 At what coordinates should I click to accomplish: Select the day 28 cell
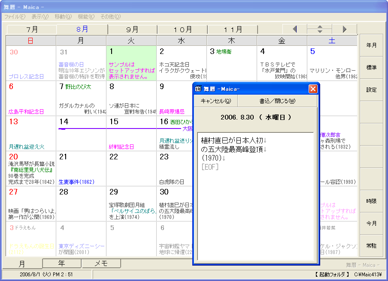(x=81, y=203)
